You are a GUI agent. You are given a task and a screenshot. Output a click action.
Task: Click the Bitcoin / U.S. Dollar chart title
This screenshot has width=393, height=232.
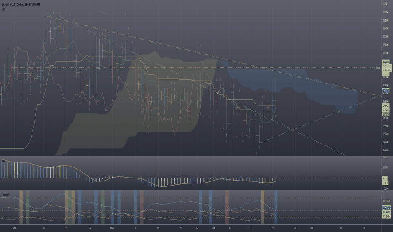click(x=21, y=5)
